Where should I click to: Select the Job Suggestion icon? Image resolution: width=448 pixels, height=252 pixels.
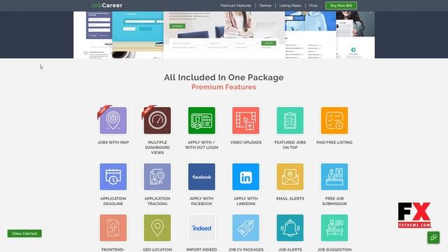click(335, 228)
